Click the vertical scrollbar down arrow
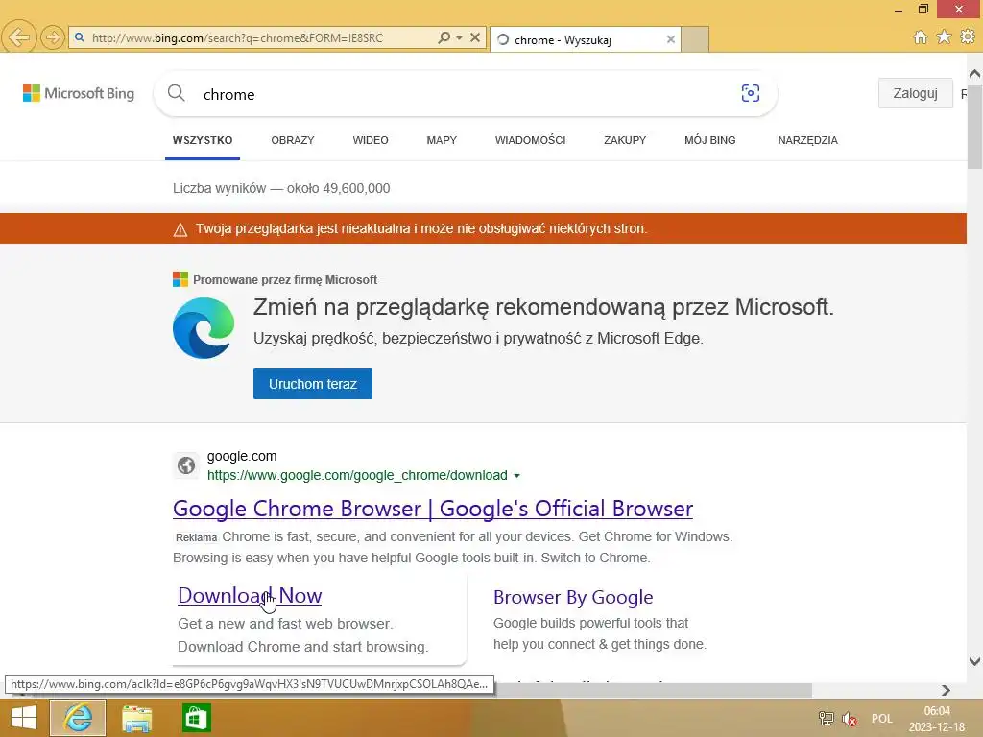Viewport: 983px width, 737px height. pyautogui.click(x=975, y=661)
